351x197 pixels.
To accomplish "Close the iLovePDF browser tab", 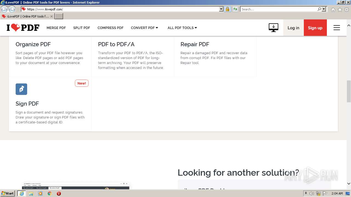I will coord(52,16).
